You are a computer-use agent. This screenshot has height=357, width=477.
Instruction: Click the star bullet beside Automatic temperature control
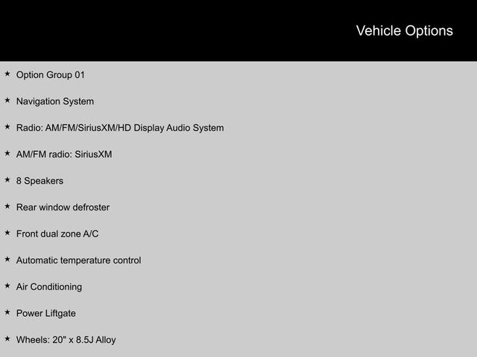[7, 259]
